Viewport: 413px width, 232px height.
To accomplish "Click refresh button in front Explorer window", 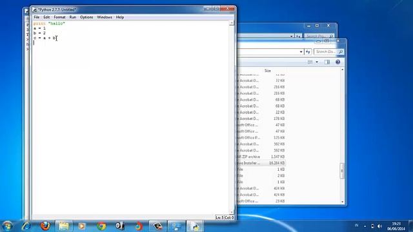I will coord(308,52).
